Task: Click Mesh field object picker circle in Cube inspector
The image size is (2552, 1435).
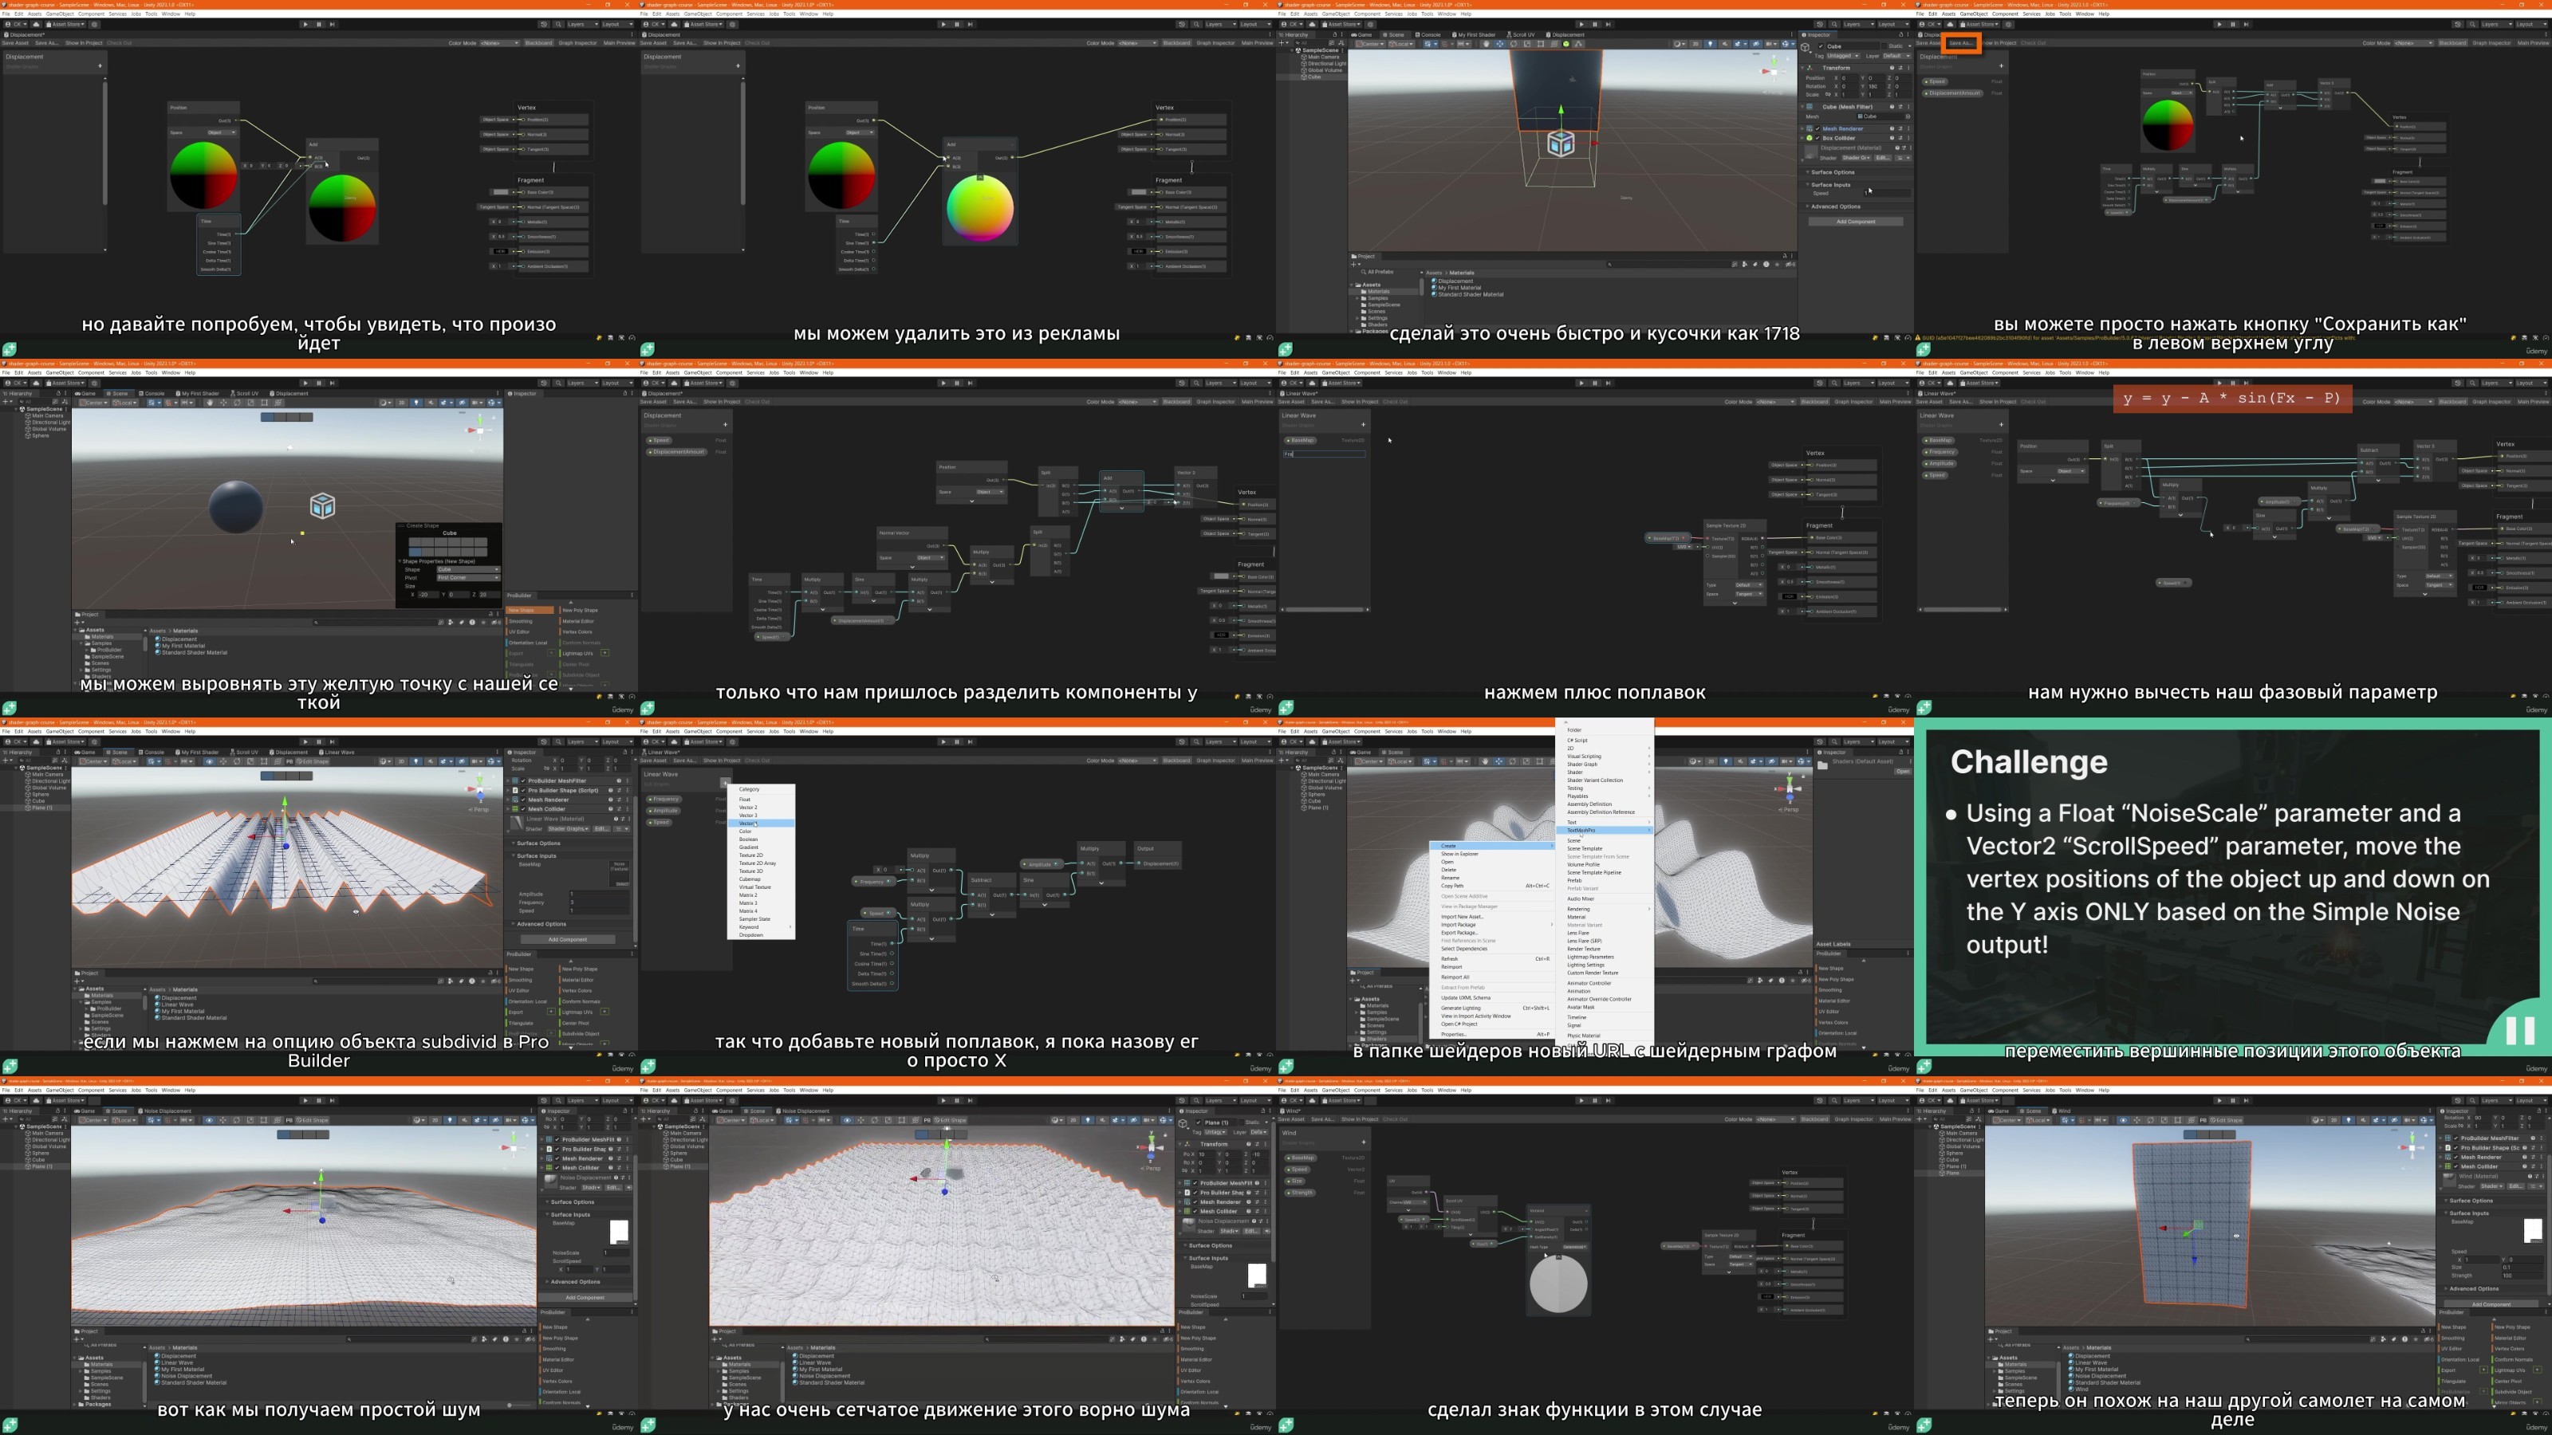Action: click(1908, 117)
